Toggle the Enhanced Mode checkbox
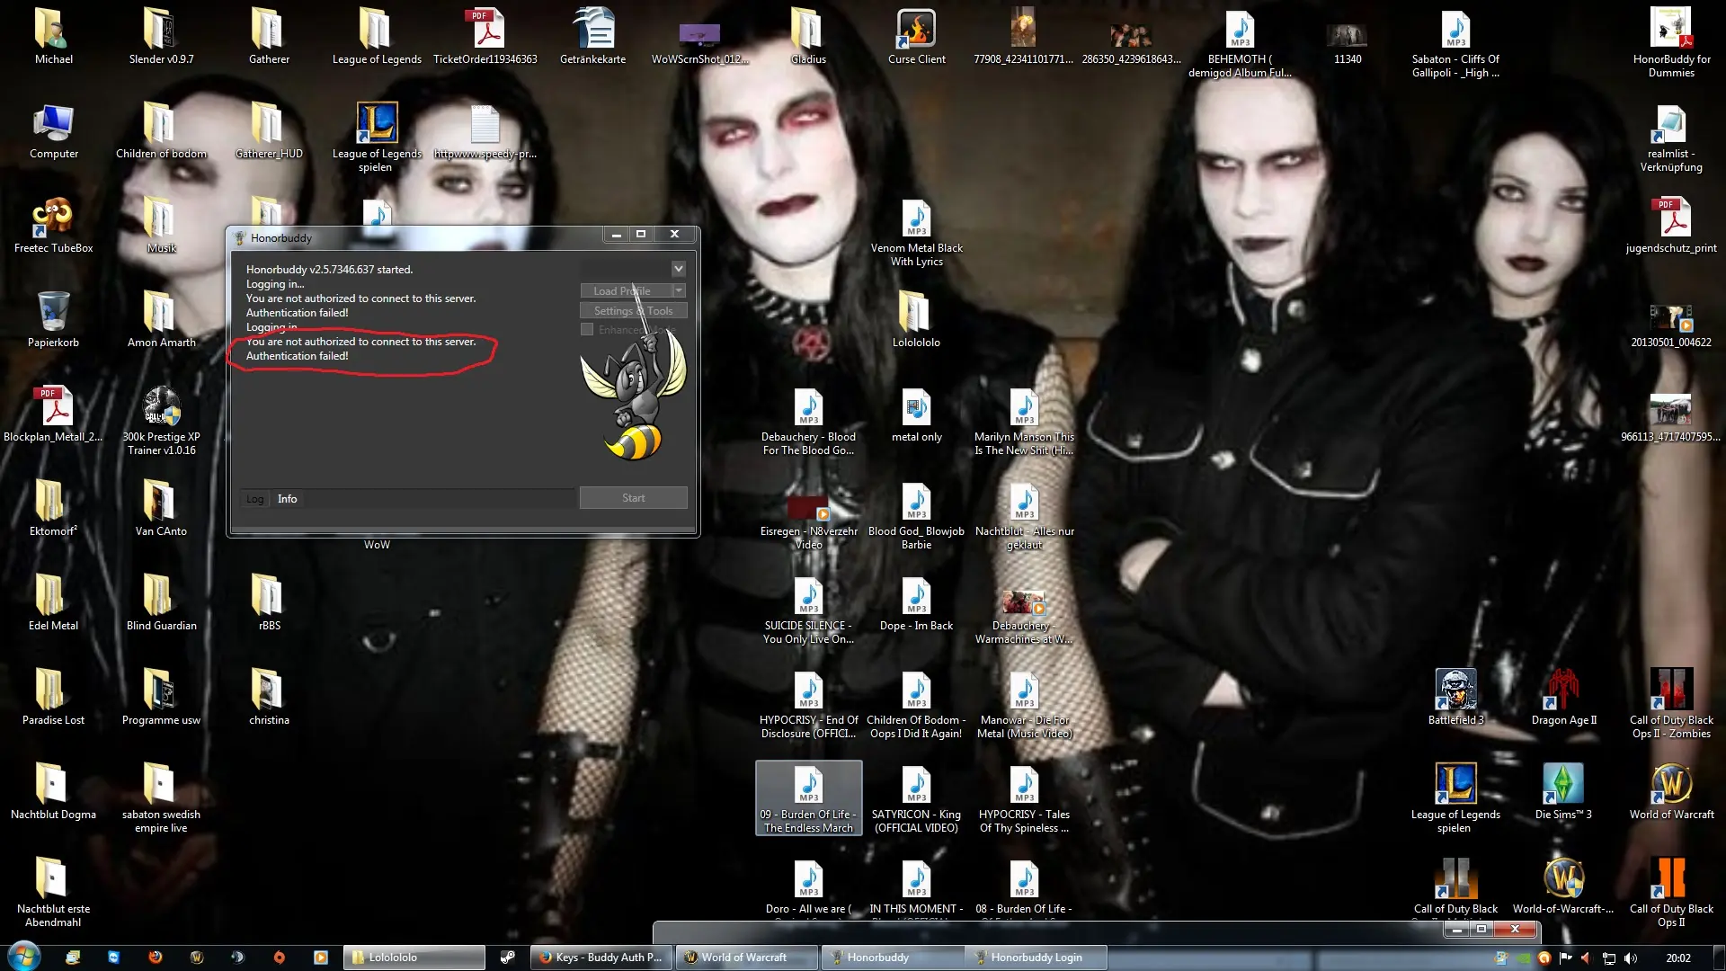1726x971 pixels. point(587,330)
